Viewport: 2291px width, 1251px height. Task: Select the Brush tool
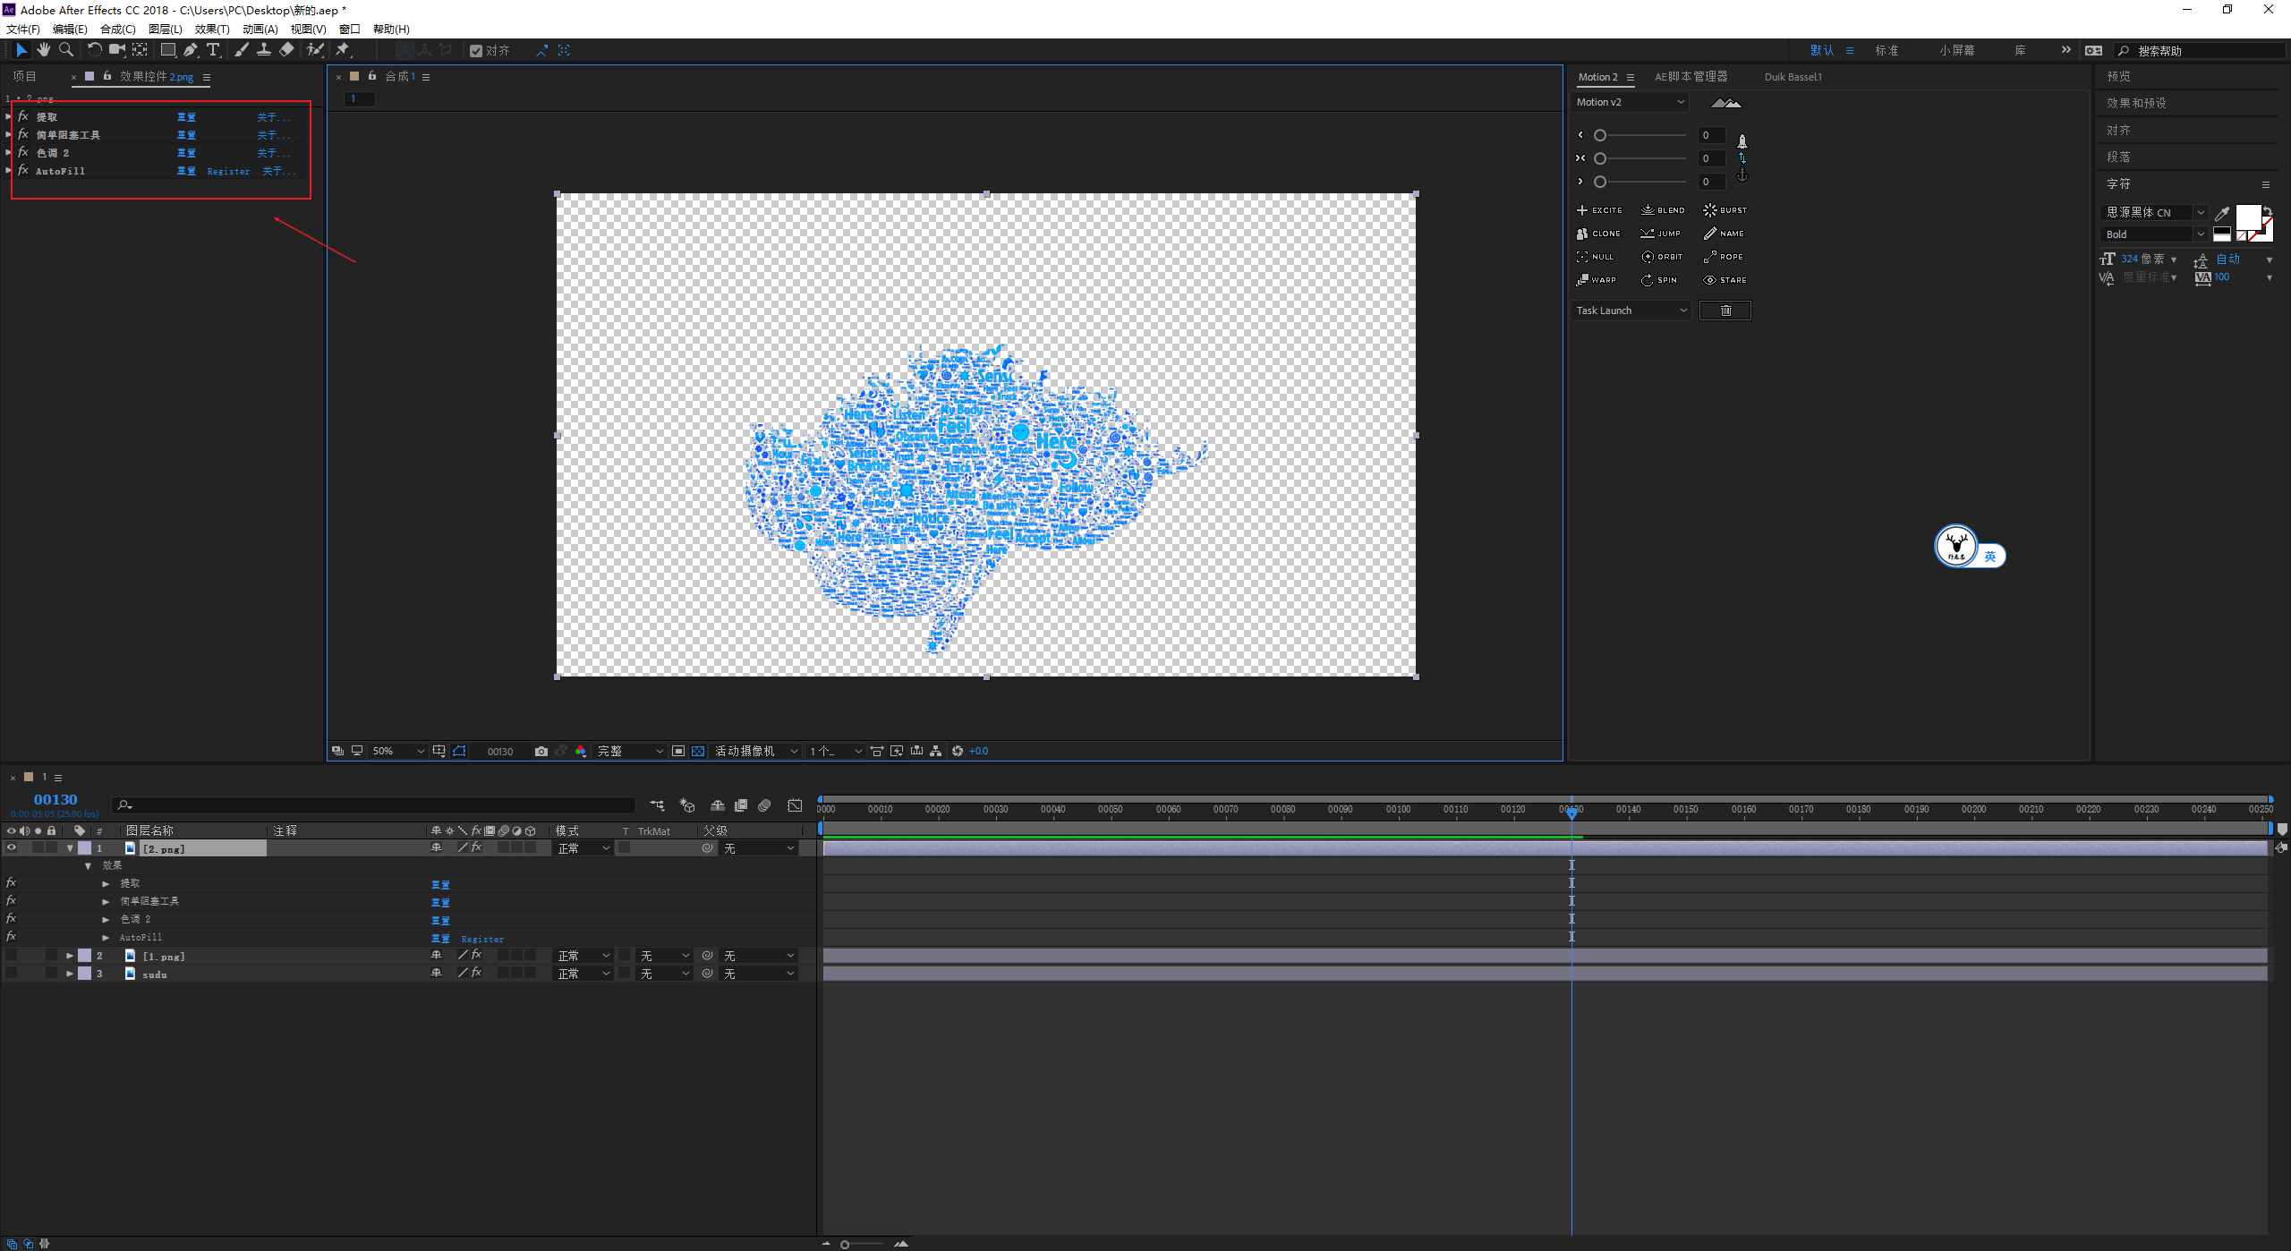pyautogui.click(x=241, y=50)
